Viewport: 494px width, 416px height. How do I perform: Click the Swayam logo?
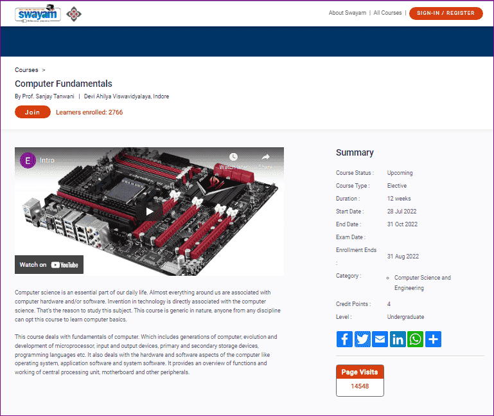tap(38, 13)
